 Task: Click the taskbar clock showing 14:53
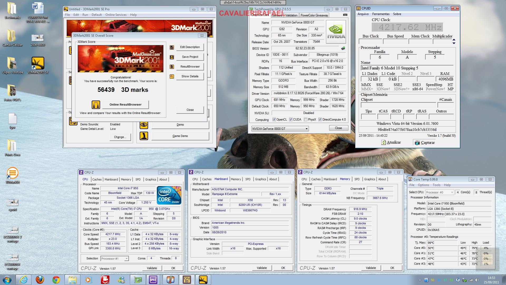pos(491,280)
